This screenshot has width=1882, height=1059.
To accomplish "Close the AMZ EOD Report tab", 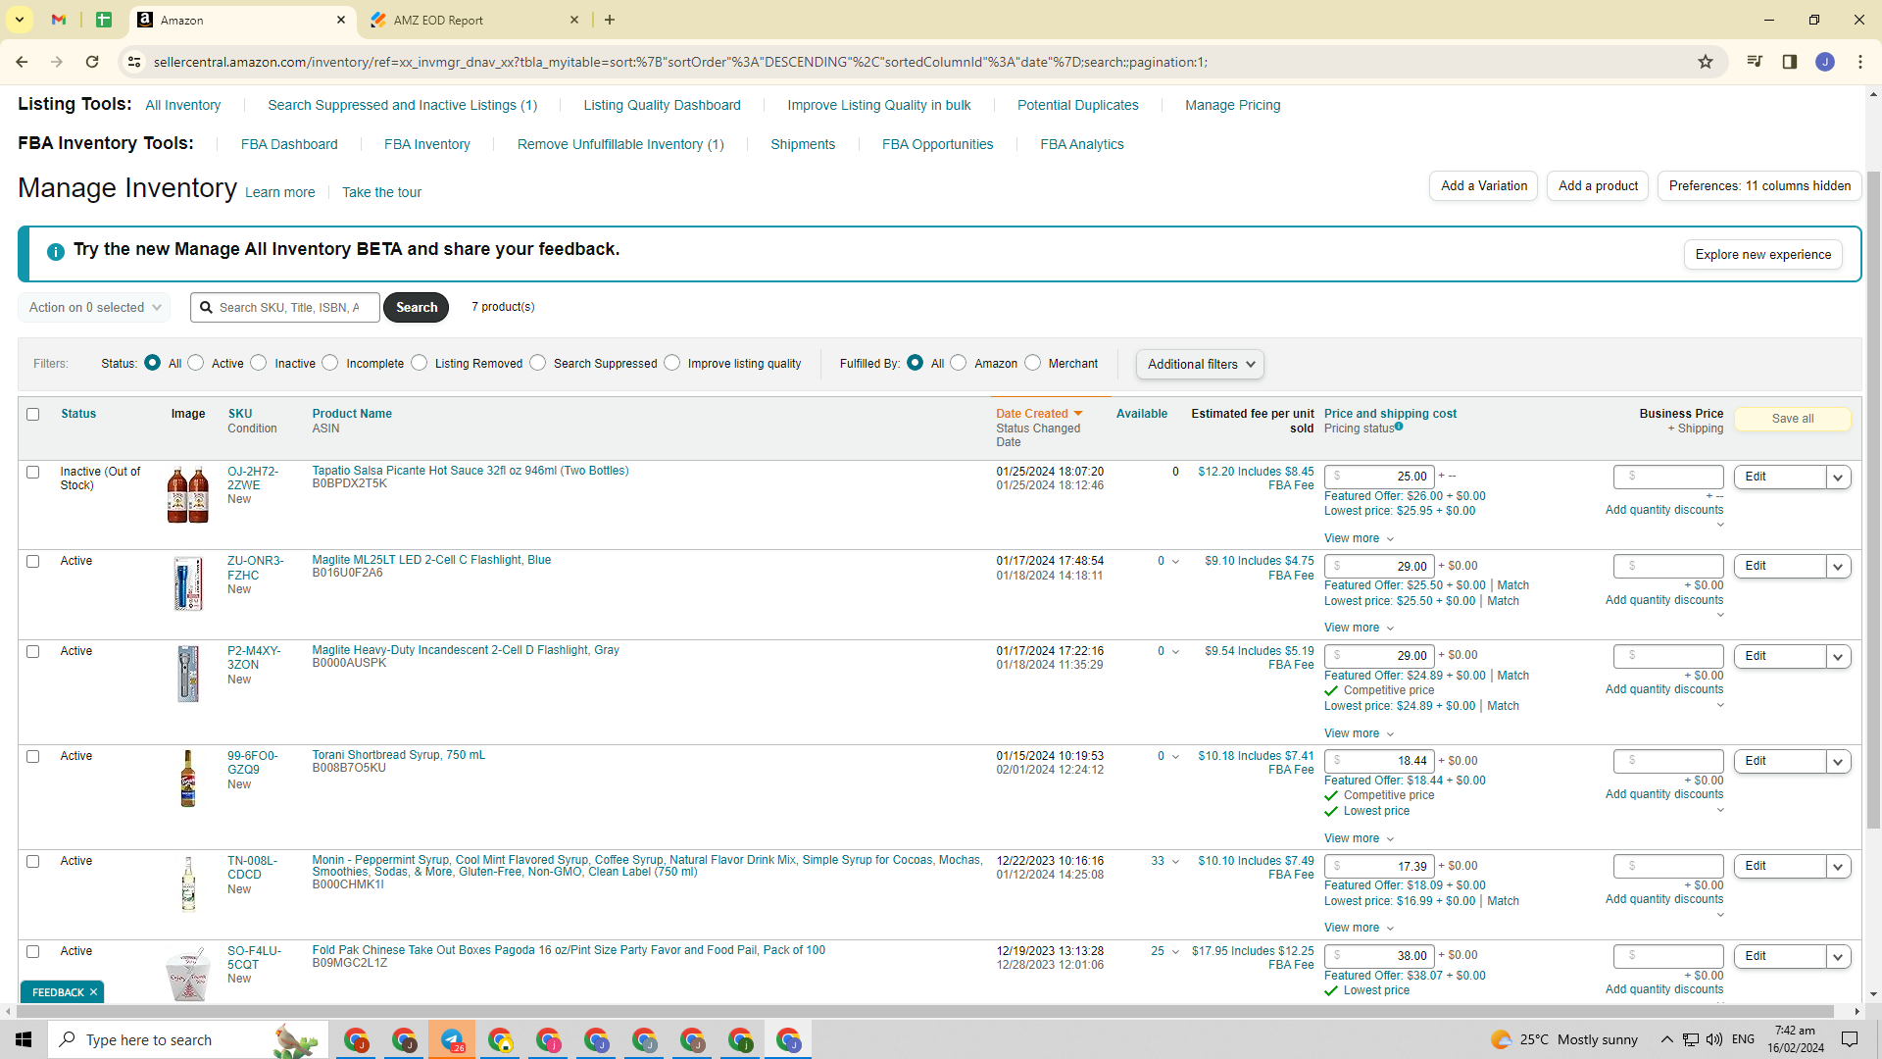I will click(x=574, y=20).
